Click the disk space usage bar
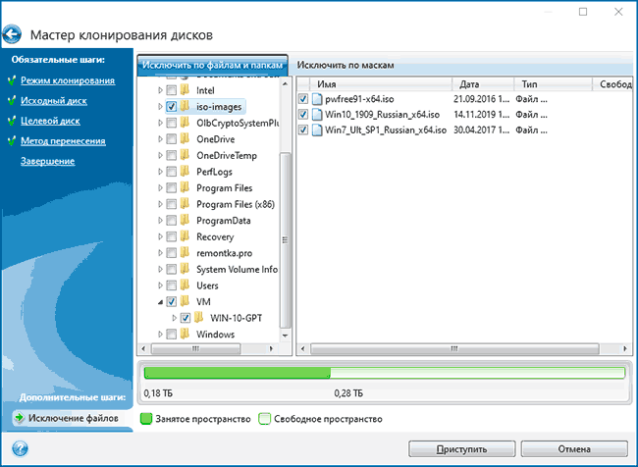Viewport: 638px width, 467px height. 384,373
